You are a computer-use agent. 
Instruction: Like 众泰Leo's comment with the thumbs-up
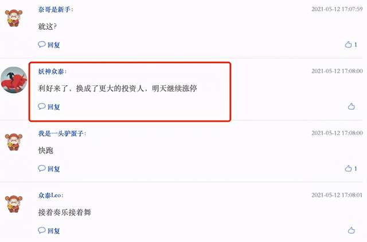[x=351, y=231]
